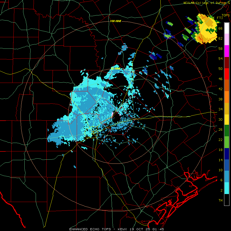The height and width of the screenshot is (231, 231).
Task: Click the 'TOPS' legend title
Action: [226, 15]
